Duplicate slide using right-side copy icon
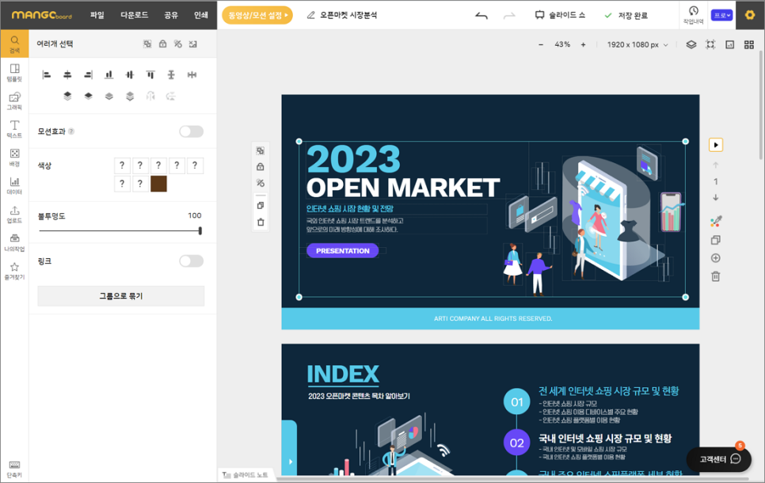765x483 pixels. [x=716, y=240]
